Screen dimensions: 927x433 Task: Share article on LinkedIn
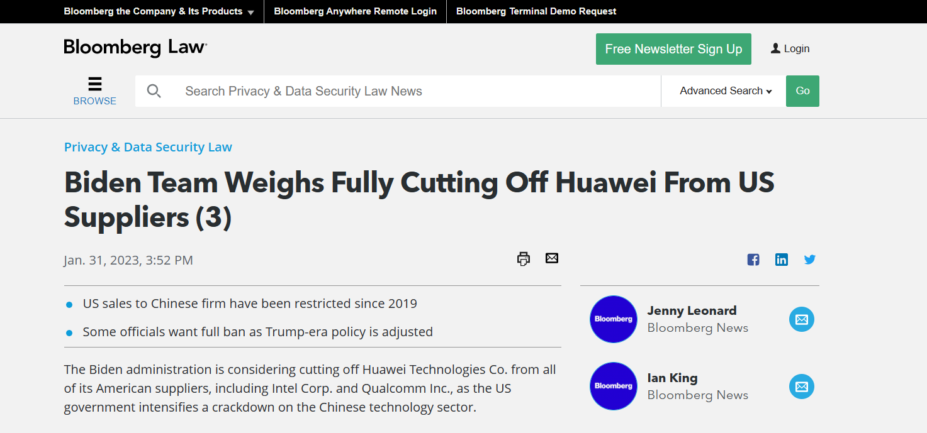pyautogui.click(x=782, y=260)
